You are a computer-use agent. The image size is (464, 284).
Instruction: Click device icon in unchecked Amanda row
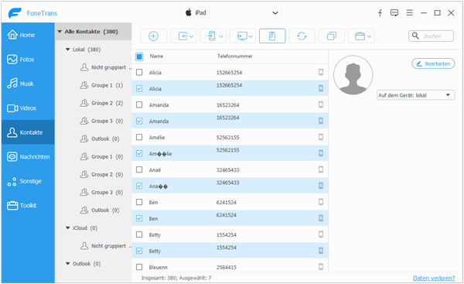(x=321, y=104)
